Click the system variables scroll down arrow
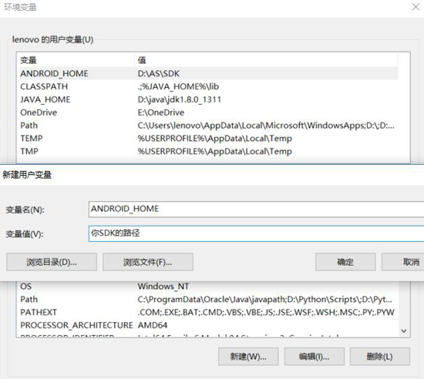Screen dimensions: 424x379 (404, 331)
